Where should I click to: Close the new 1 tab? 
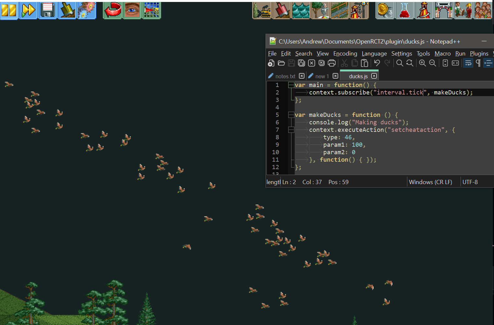(335, 76)
